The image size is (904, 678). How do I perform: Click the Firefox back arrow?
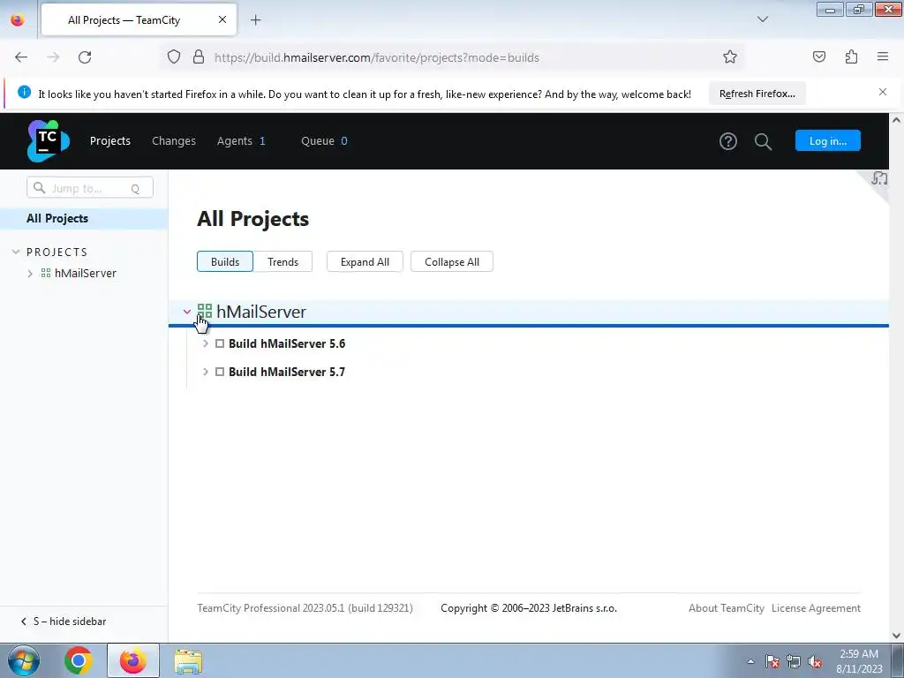click(x=21, y=57)
